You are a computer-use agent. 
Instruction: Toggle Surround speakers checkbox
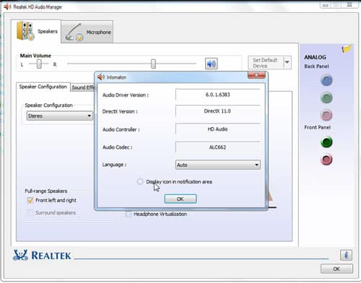[x=30, y=212]
